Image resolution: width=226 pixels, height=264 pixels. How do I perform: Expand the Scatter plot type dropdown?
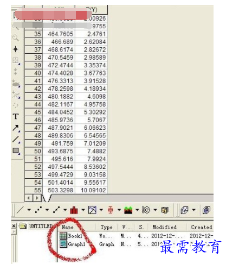tap(47, 210)
